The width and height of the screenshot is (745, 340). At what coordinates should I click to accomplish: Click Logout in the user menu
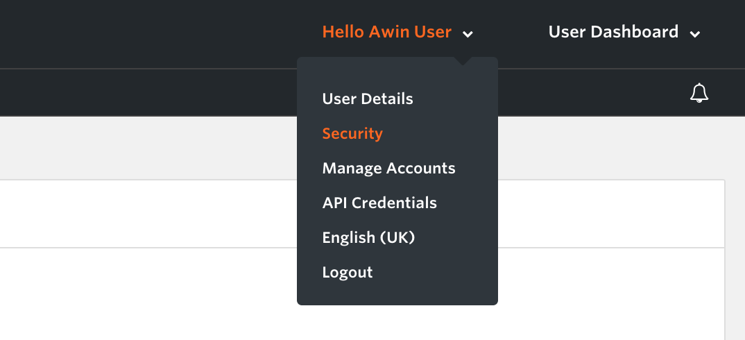[x=348, y=273]
